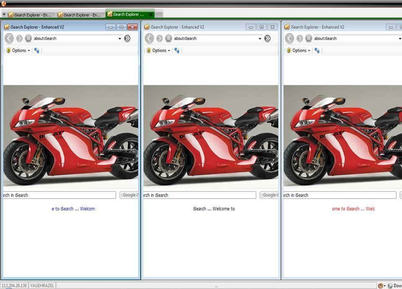402x289 pixels.
Task: Click the Google search button in the left window
Action: point(129,195)
